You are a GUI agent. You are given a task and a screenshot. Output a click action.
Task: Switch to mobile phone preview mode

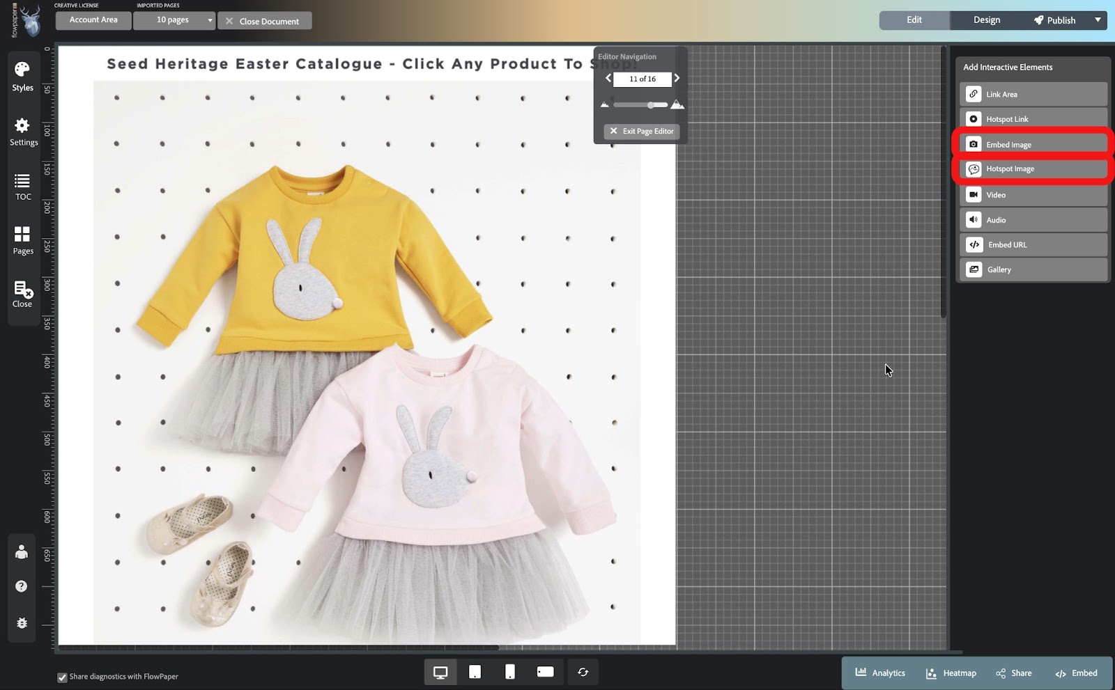point(510,673)
